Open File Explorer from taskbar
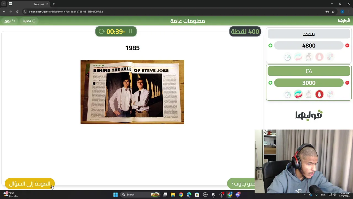Screen dimensions: 353x199 tap(173, 195)
